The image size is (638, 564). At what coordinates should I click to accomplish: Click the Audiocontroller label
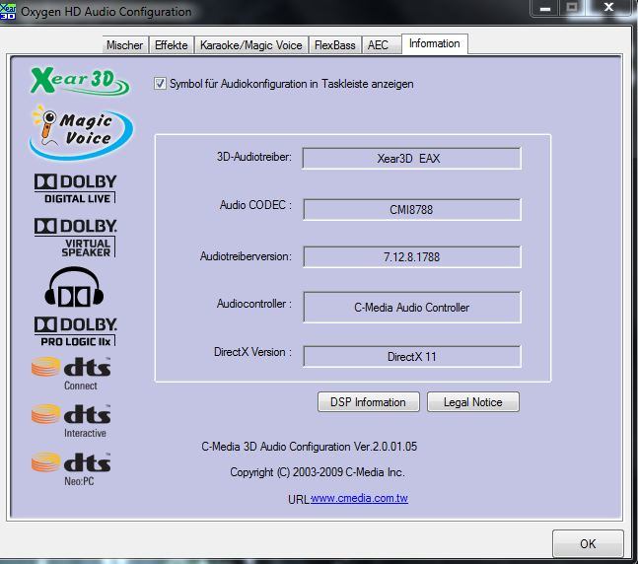click(x=253, y=304)
